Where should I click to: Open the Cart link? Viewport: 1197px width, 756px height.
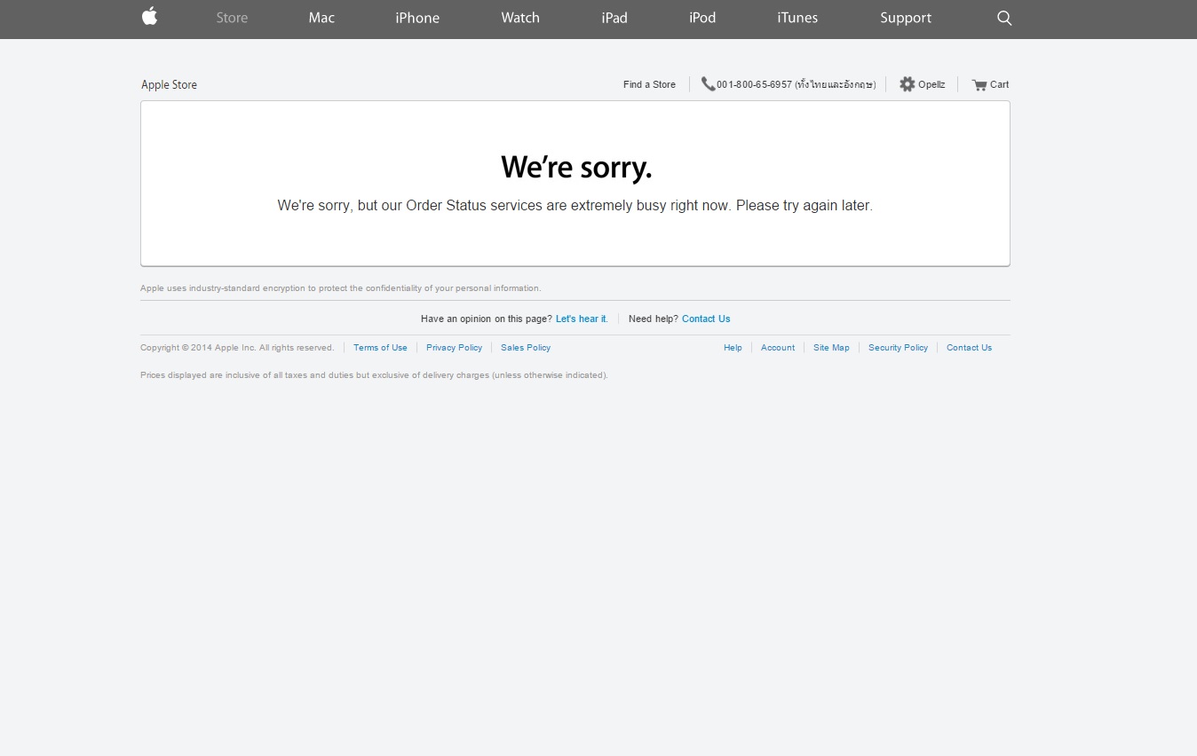click(x=999, y=85)
